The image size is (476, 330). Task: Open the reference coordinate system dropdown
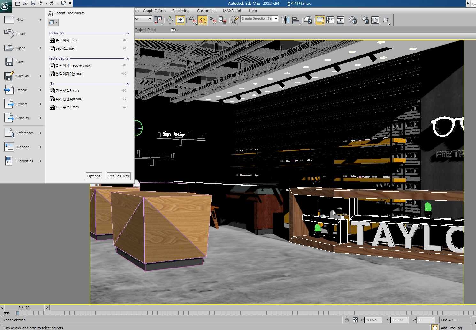[x=150, y=19]
